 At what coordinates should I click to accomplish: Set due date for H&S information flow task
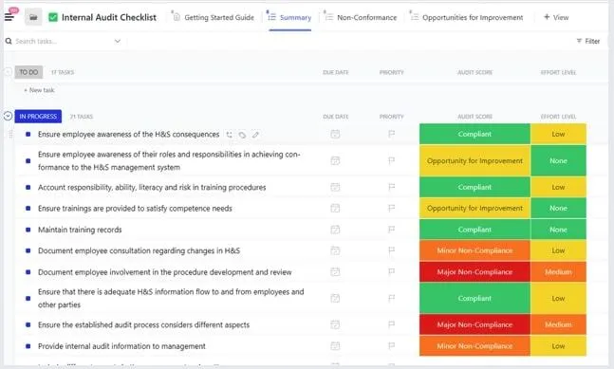pyautogui.click(x=335, y=298)
